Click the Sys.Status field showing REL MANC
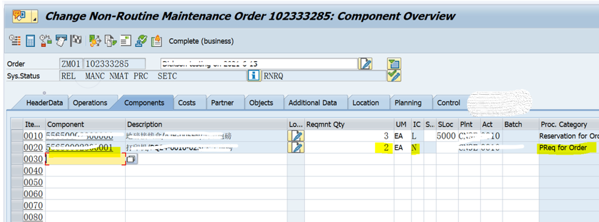 [153, 76]
